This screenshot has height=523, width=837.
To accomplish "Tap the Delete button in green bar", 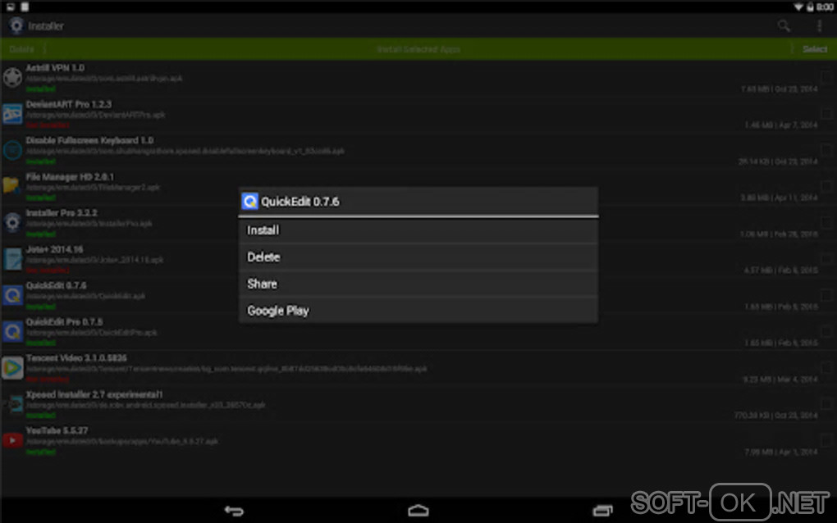I will click(x=22, y=49).
